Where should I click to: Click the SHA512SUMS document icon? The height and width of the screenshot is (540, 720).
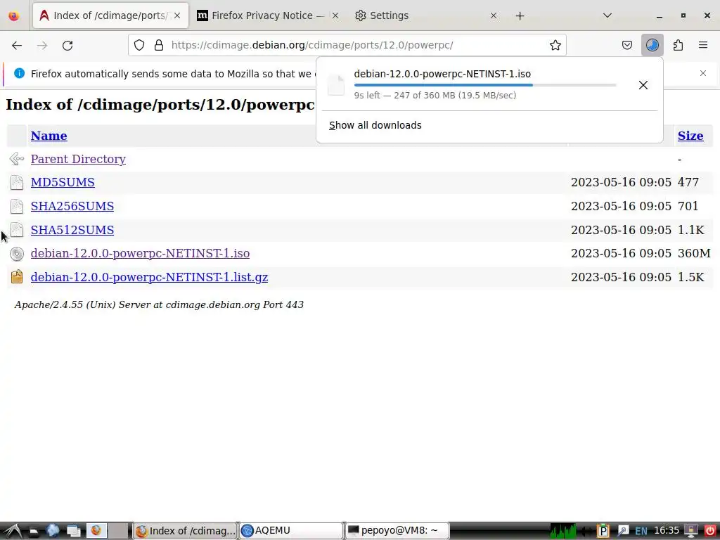point(17,230)
